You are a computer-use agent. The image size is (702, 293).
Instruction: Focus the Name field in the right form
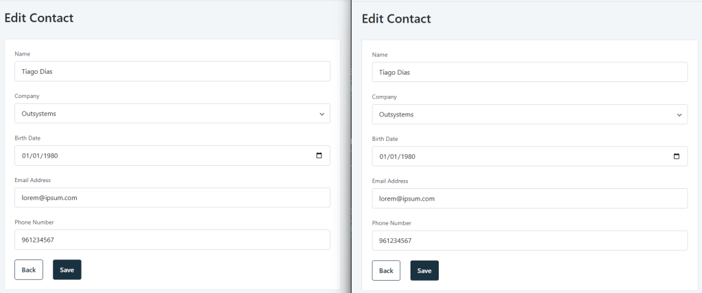pyautogui.click(x=530, y=73)
